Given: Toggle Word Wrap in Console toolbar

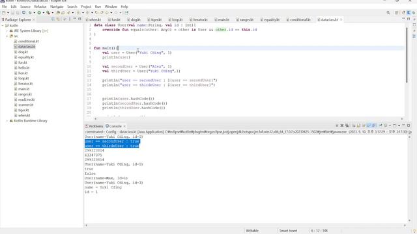Looking at the screenshot, I should pos(364,125).
